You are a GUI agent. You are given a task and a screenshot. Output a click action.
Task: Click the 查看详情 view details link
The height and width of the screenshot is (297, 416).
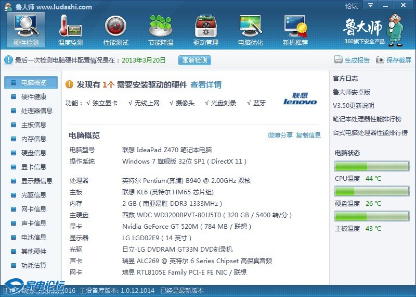[x=206, y=84]
